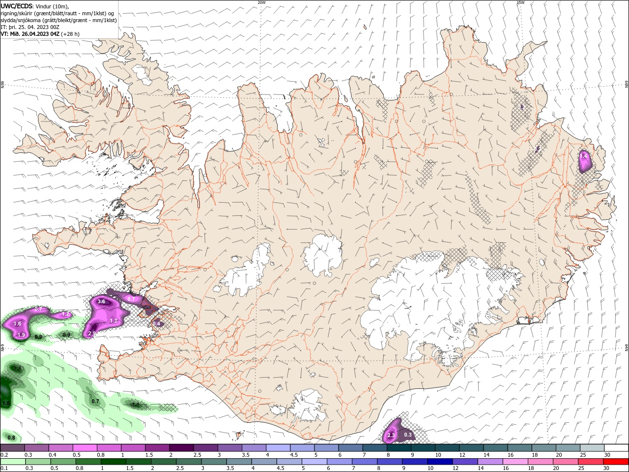Pick the top-row swatch between 3 and 3.5
Viewport: 629px width, 472px height.
click(229, 448)
